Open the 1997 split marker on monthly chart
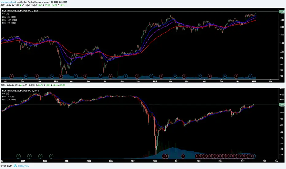Screen dimensions: 286x169 tap(29, 156)
